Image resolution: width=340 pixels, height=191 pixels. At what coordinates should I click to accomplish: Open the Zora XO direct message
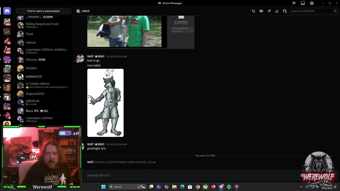[44, 111]
